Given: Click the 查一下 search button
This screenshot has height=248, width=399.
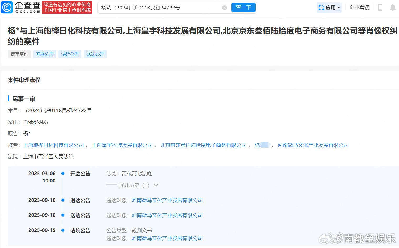Looking at the screenshot, I should click(x=243, y=7).
